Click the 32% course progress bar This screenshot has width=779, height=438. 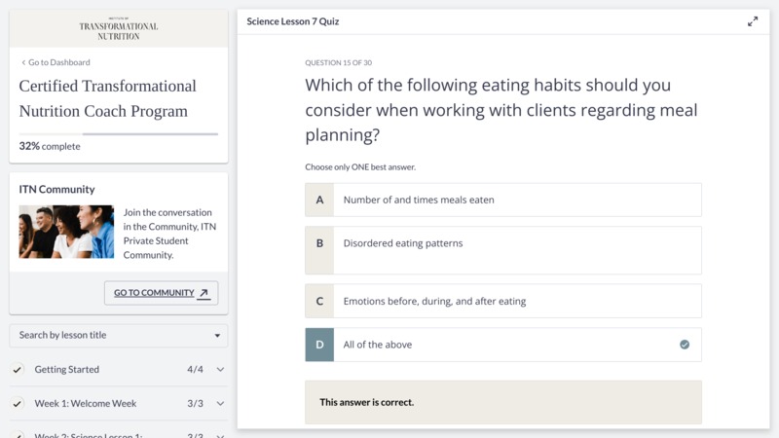pos(119,134)
